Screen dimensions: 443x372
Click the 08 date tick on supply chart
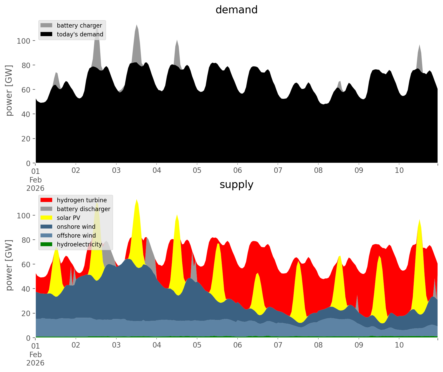tap(318, 345)
